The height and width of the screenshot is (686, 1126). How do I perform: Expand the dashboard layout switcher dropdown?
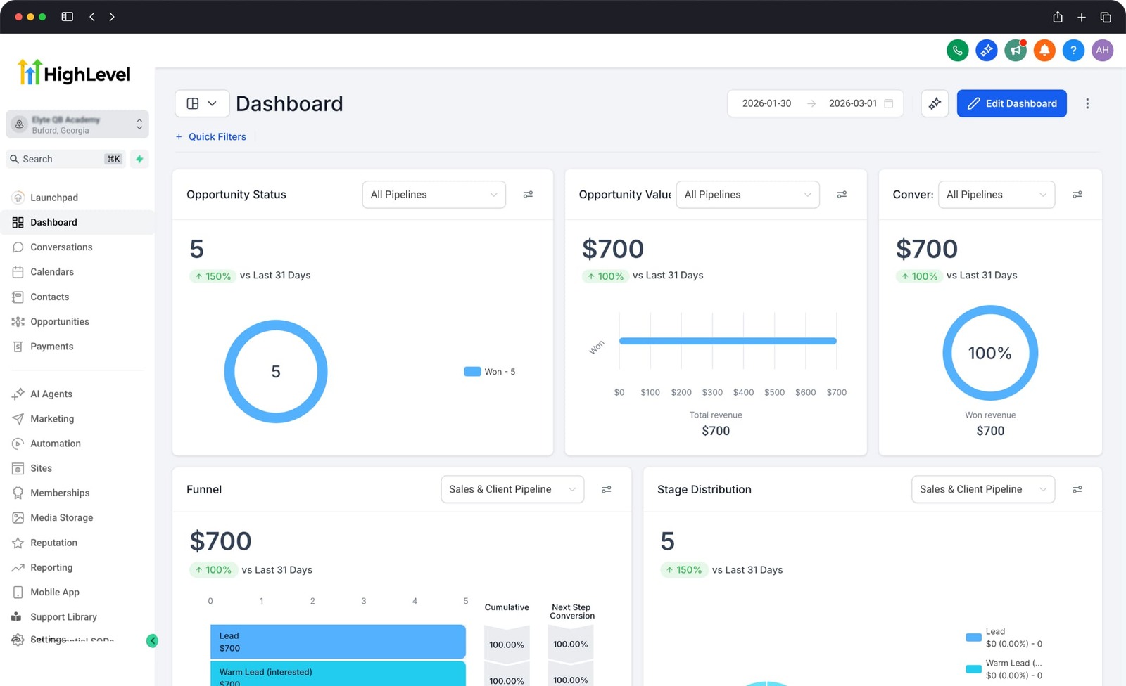pyautogui.click(x=202, y=103)
